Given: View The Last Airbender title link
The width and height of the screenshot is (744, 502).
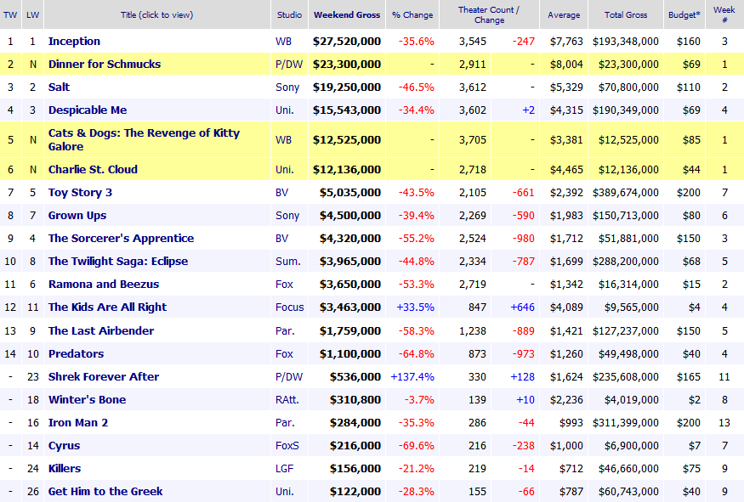Looking at the screenshot, I should 101,331.
